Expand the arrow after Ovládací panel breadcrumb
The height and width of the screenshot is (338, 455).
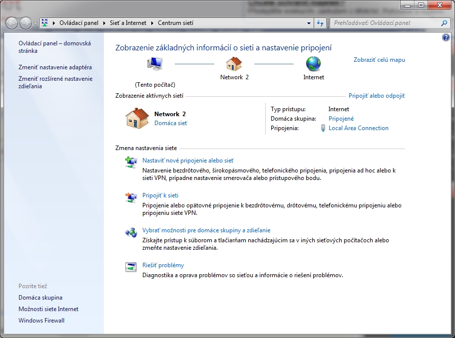coord(104,23)
